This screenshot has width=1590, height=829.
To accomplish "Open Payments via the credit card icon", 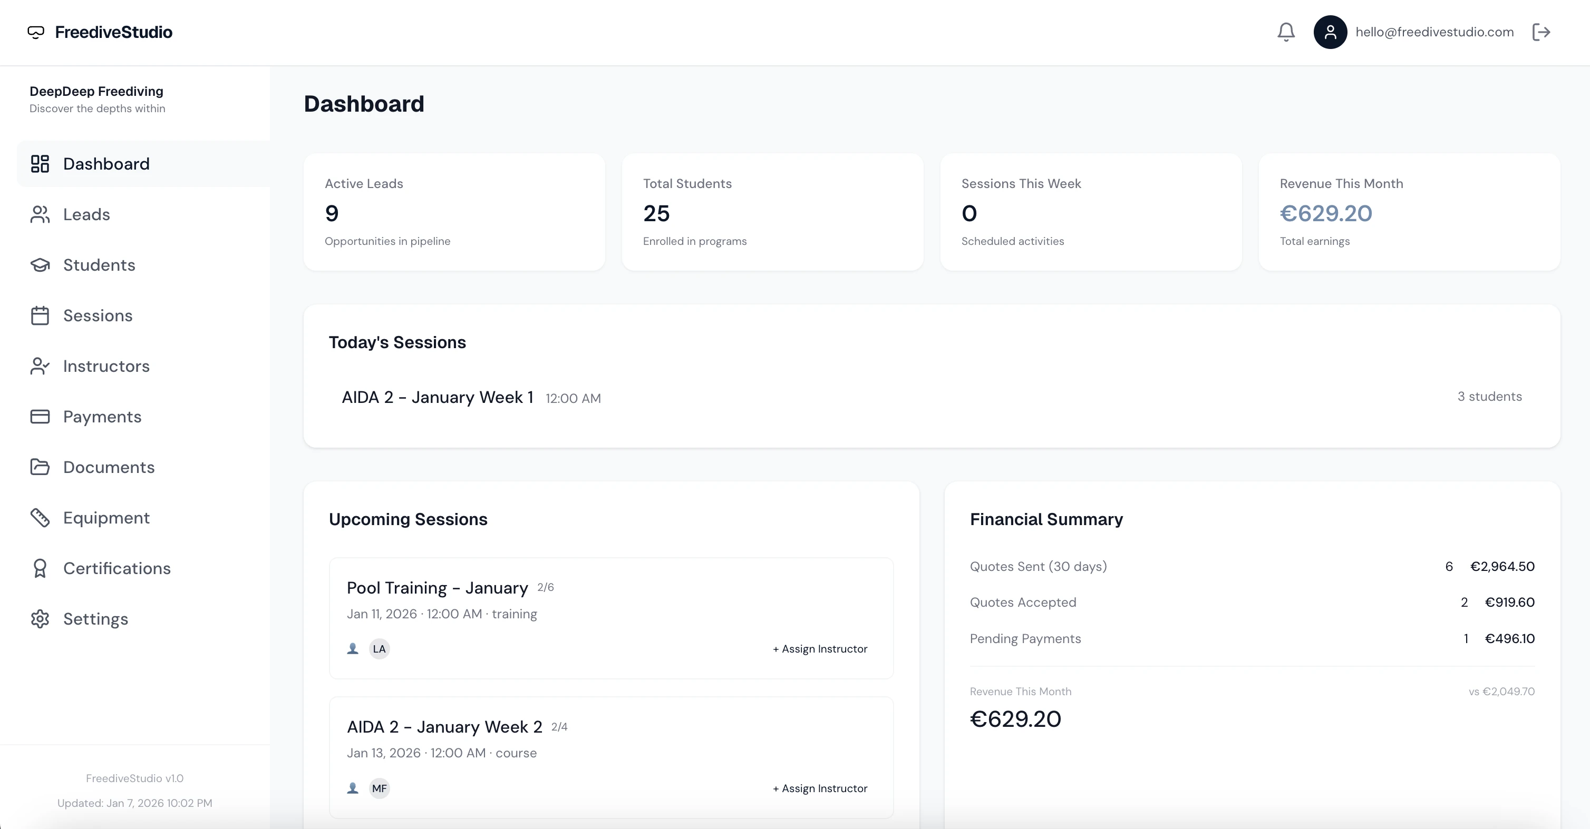I will click(40, 417).
